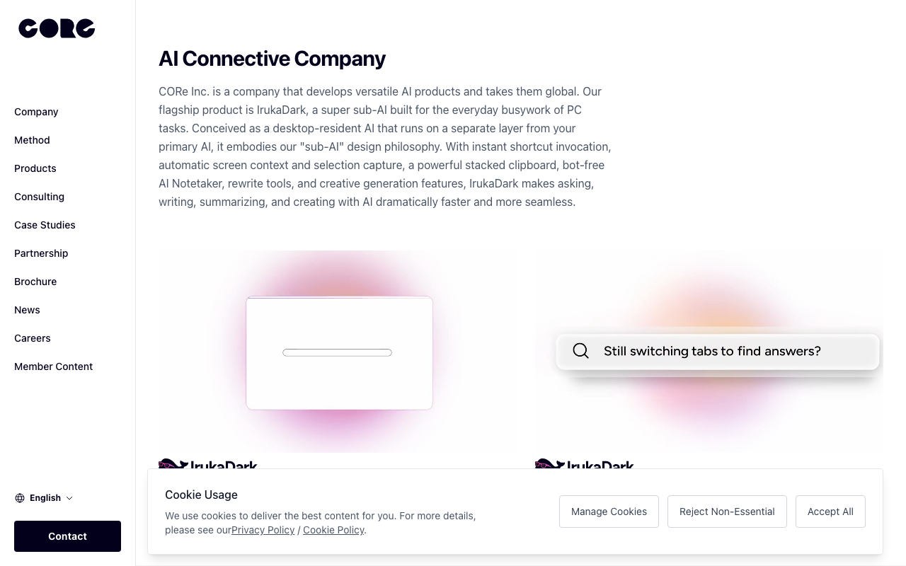This screenshot has width=906, height=566.
Task: Accept all cookies
Action: 830,512
